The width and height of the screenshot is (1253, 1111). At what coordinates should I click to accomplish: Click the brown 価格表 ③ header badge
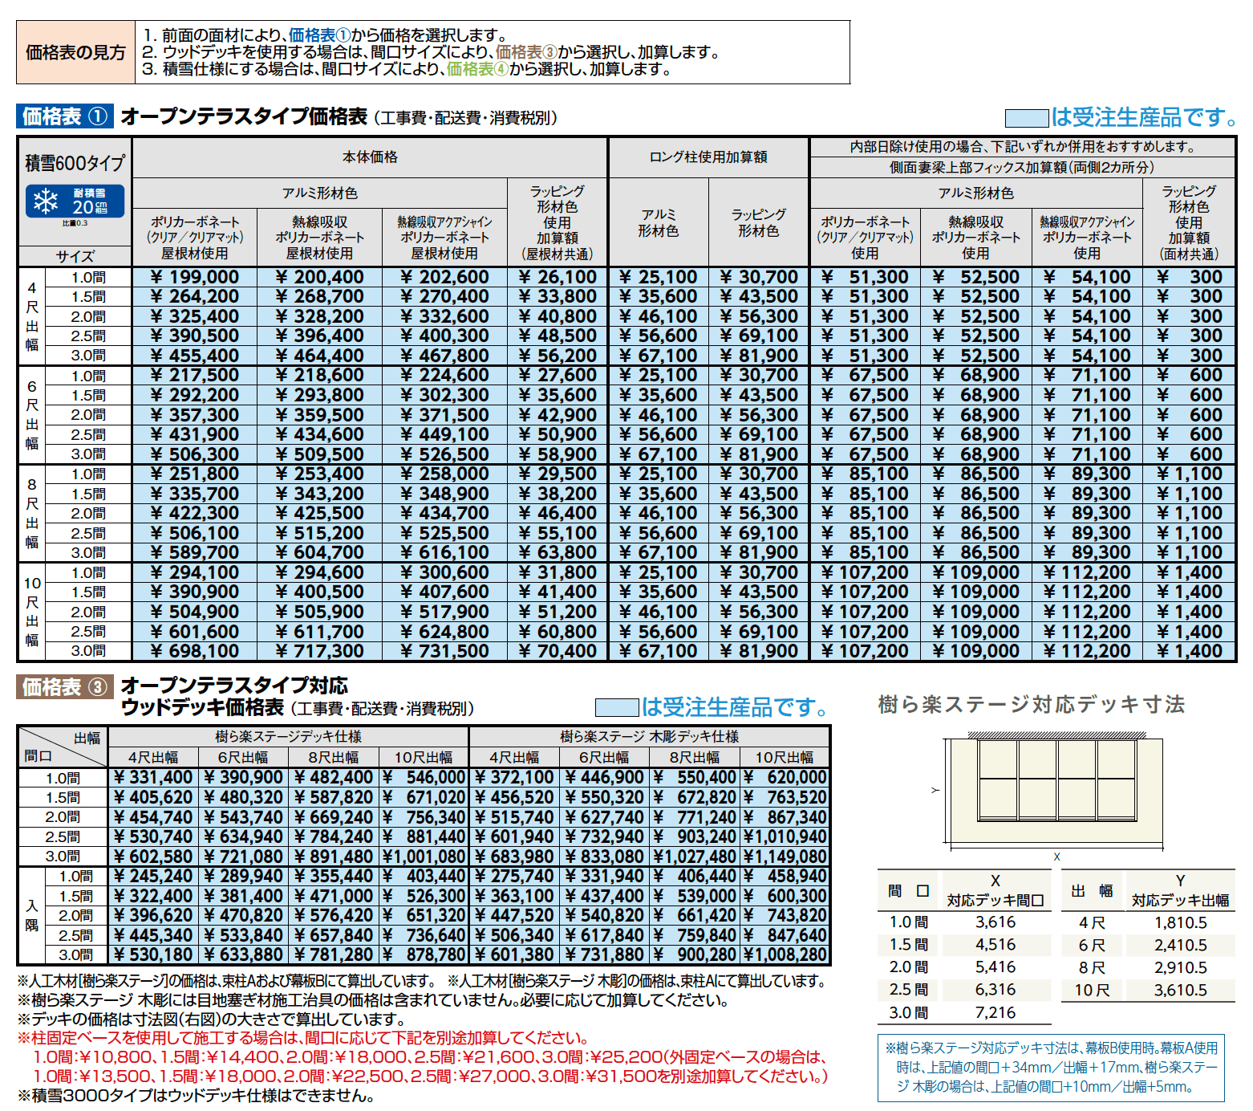[x=65, y=687]
